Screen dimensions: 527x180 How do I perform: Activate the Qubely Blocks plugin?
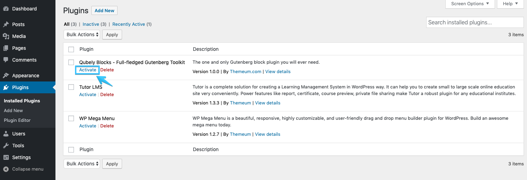(88, 70)
